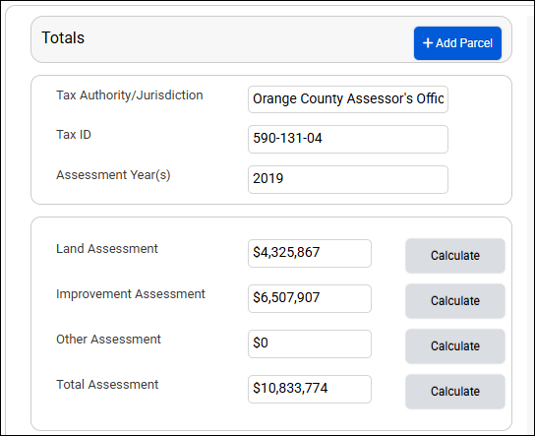The width and height of the screenshot is (535, 436).
Task: Click the Land Assessment value field
Action: [x=310, y=253]
